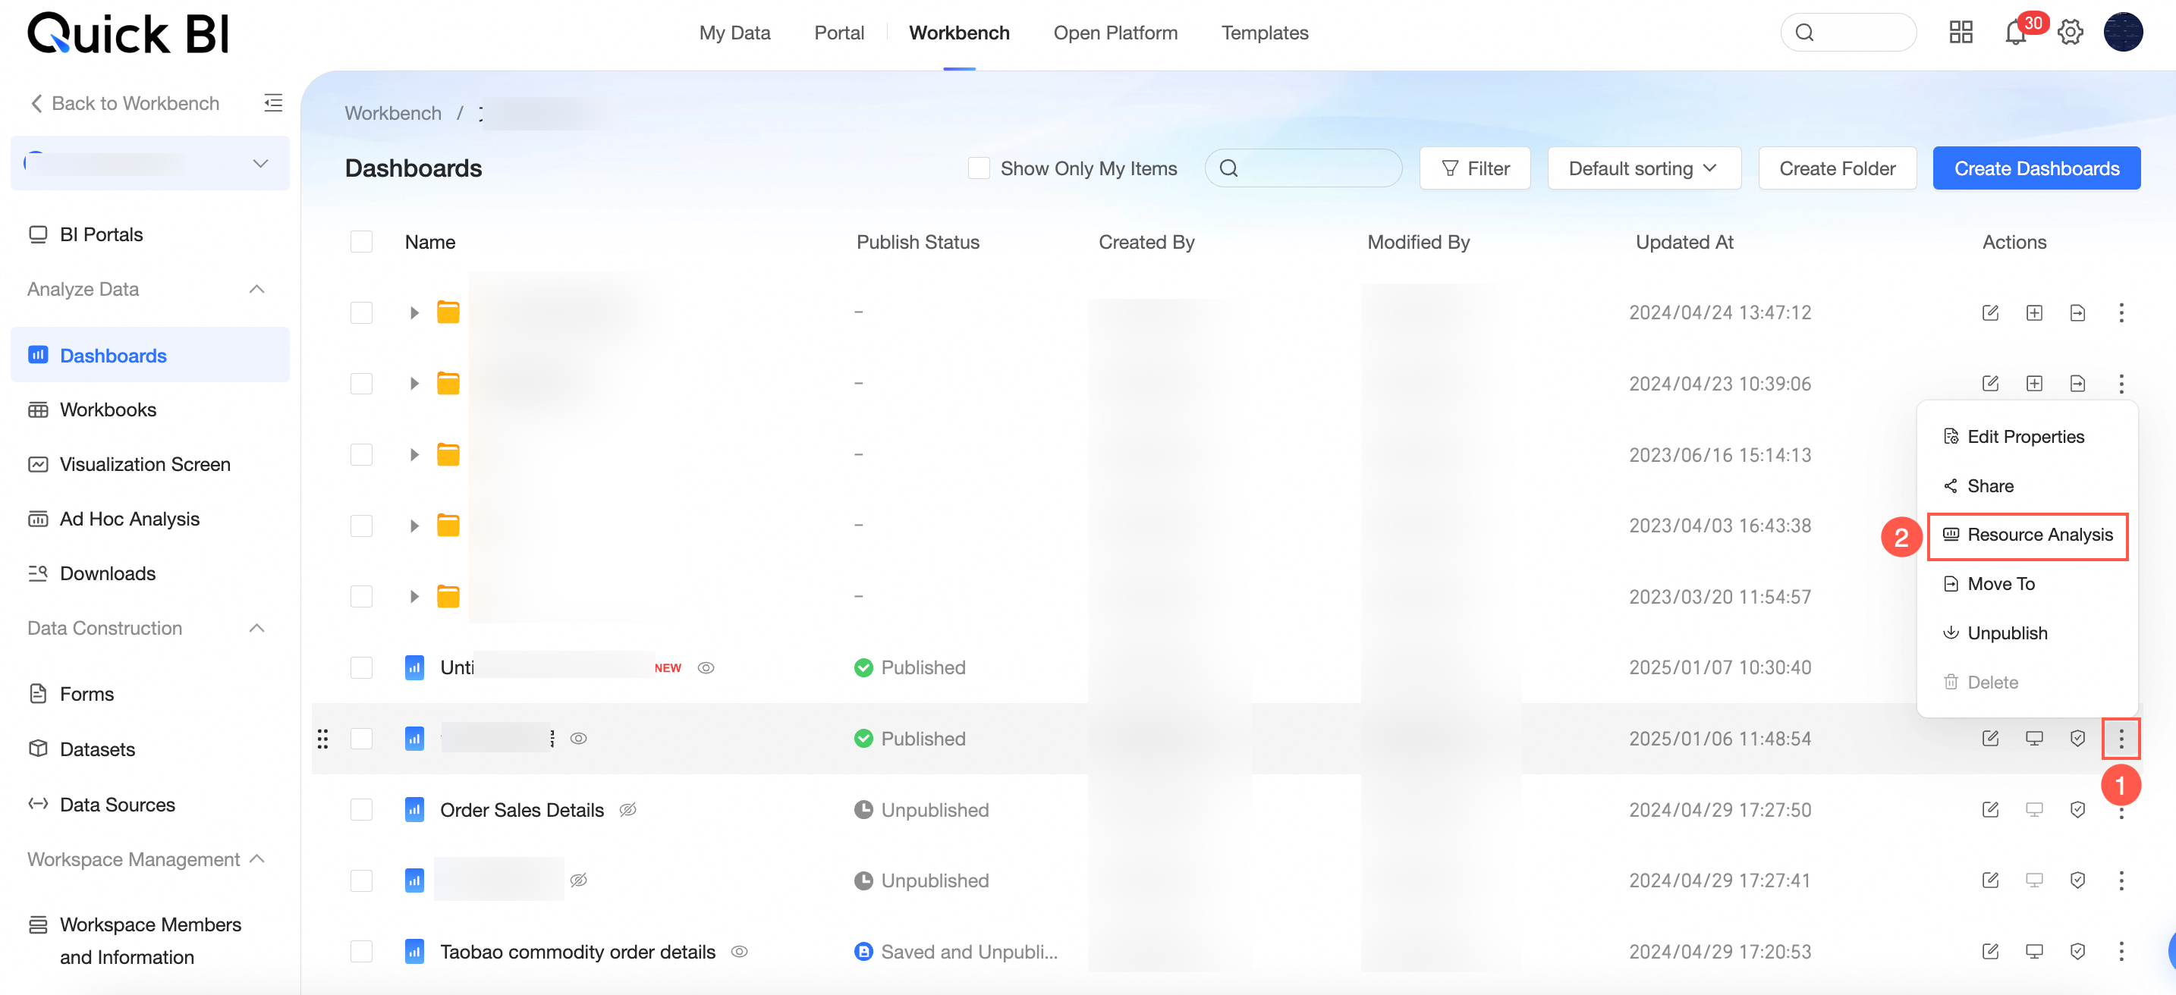Switch to the Open Platform tab
The image size is (2176, 995).
click(1115, 33)
